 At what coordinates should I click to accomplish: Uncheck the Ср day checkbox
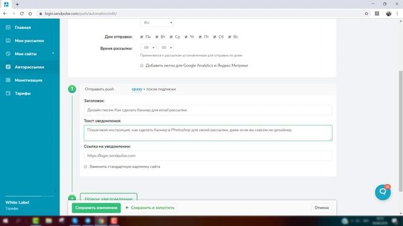tap(171, 37)
